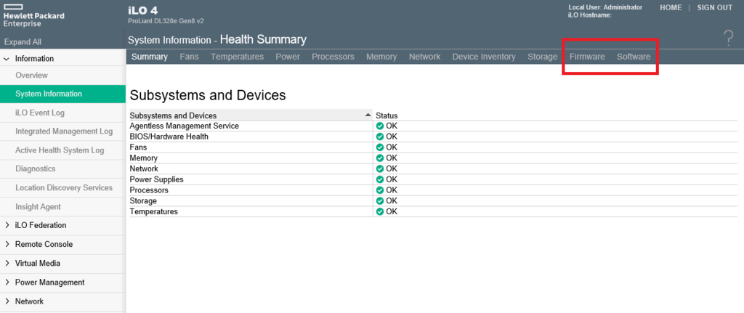Image resolution: width=744 pixels, height=313 pixels.
Task: Open the help question mark icon
Action: point(728,38)
